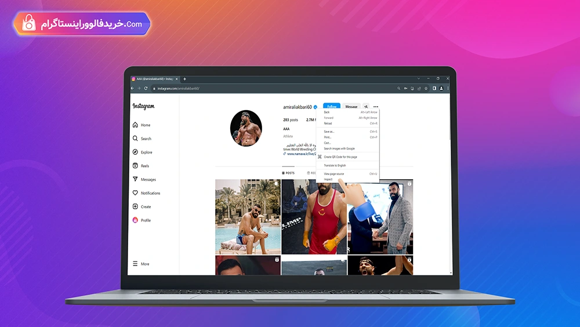The height and width of the screenshot is (327, 580).
Task: Switch to the POSTS tab
Action: [x=288, y=173]
